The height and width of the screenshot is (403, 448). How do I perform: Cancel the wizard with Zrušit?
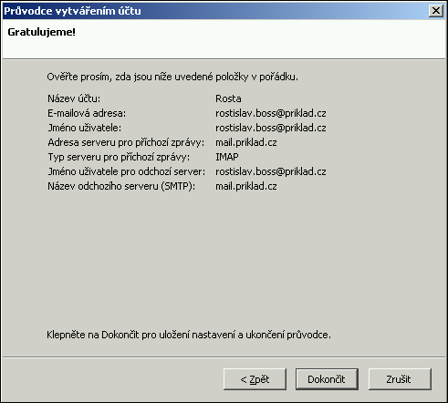point(400,379)
